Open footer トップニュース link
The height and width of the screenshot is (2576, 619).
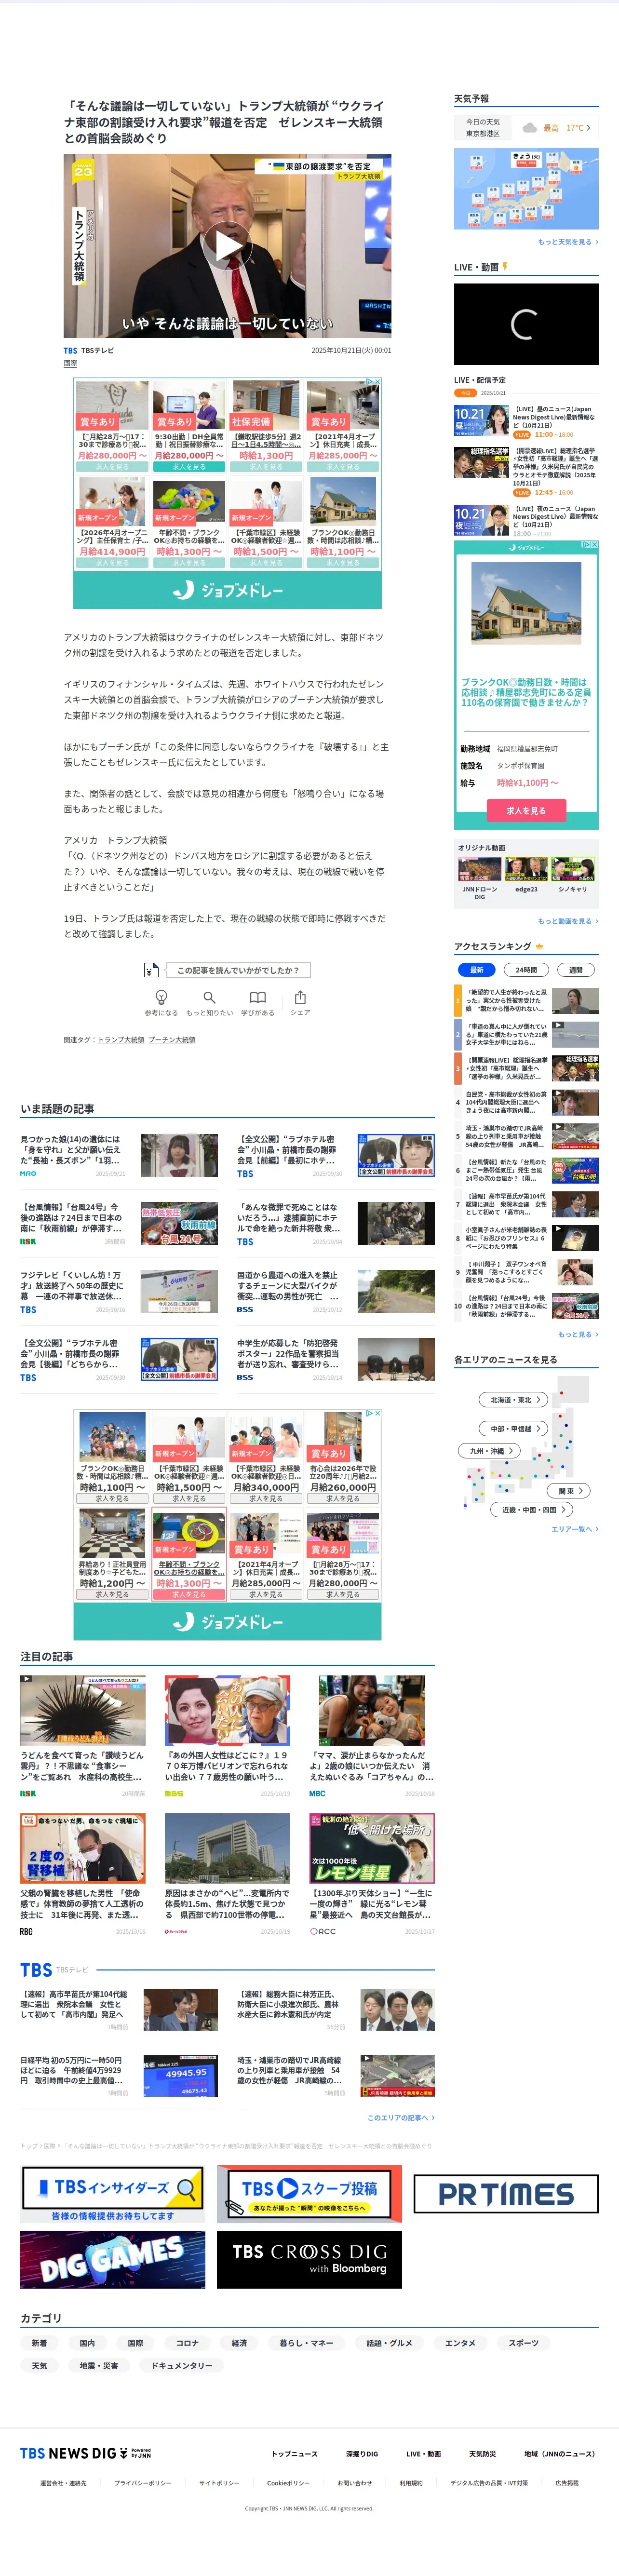294,2453
